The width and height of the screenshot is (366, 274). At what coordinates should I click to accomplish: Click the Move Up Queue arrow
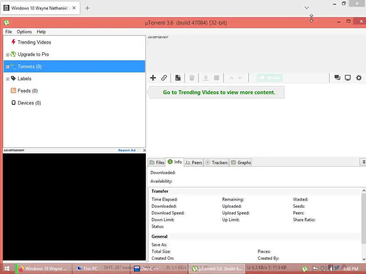[x=232, y=78]
